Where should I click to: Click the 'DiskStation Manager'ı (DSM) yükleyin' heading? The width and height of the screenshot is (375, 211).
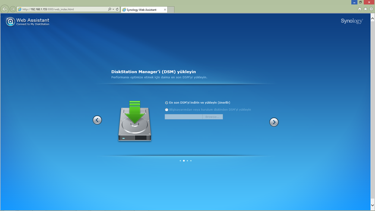[154, 72]
